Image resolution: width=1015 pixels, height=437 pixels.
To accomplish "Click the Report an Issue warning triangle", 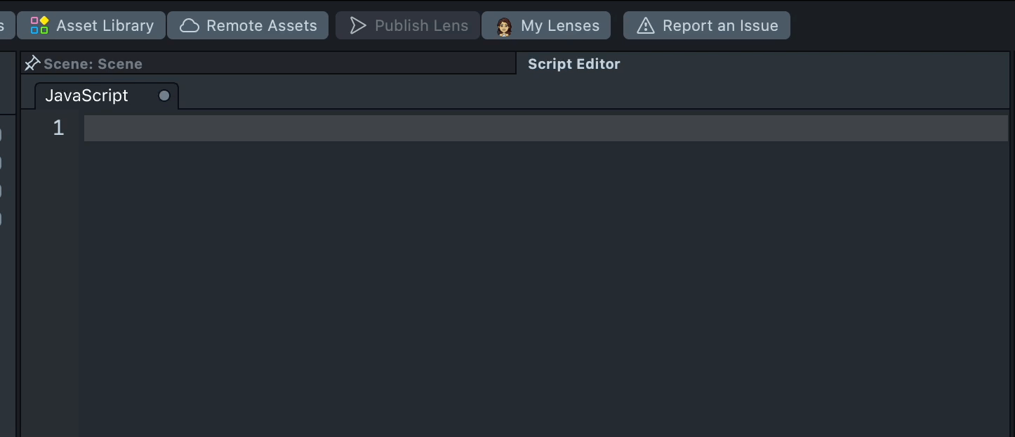I will tap(645, 25).
